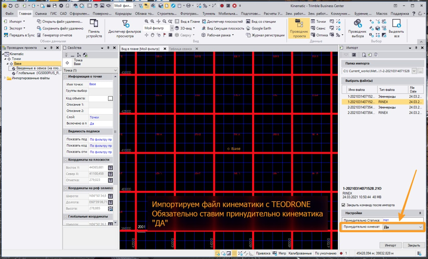428x259 pixels.
Task: Expand the 'Импортированные файлы' tree node
Action: (5, 78)
